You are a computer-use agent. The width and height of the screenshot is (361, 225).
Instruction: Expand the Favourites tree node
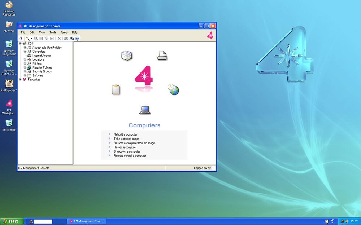coord(20,80)
